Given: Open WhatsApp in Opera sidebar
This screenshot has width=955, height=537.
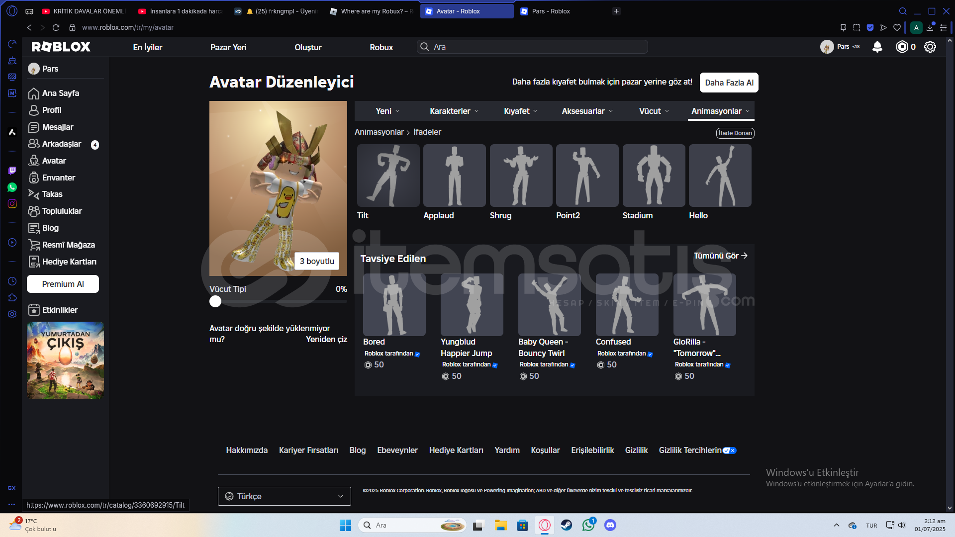Looking at the screenshot, I should (12, 187).
